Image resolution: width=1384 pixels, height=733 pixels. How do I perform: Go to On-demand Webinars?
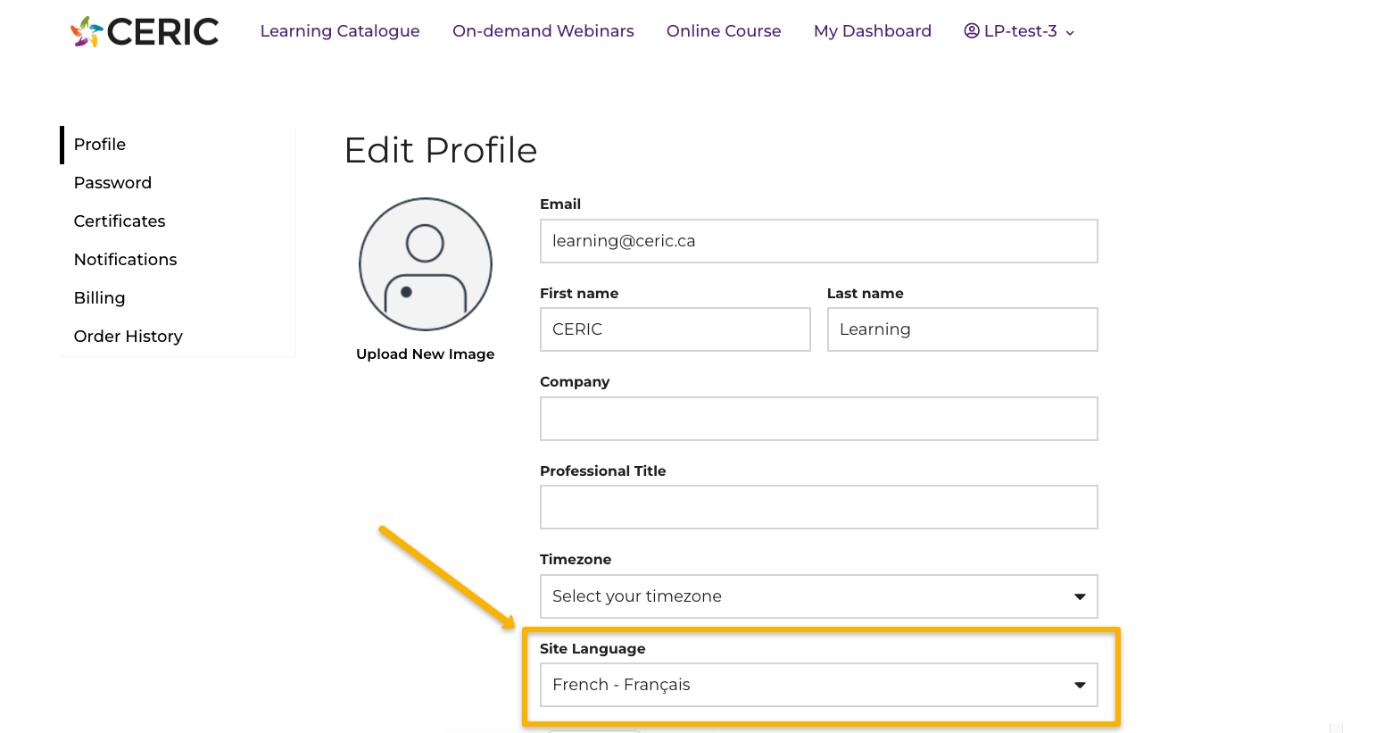point(543,31)
